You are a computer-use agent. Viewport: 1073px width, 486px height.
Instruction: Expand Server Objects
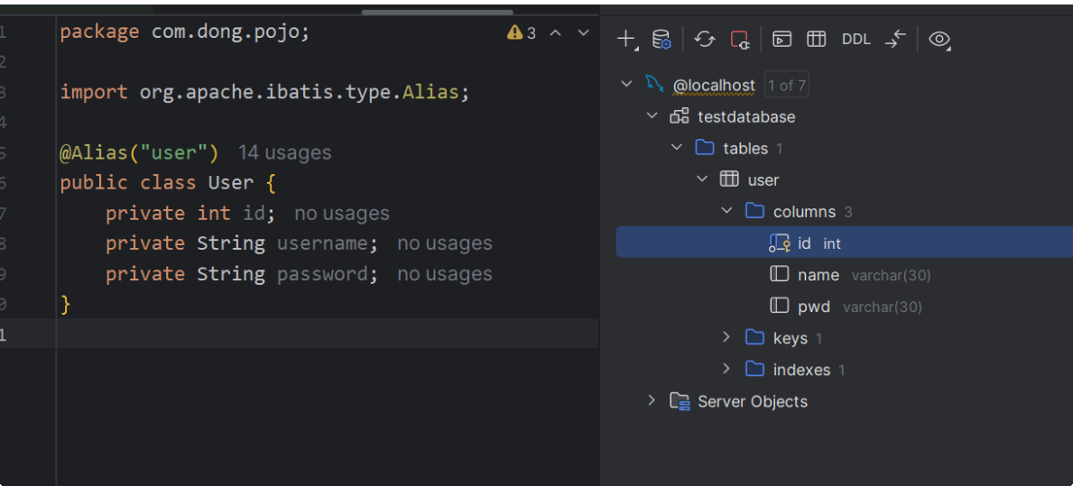(652, 400)
